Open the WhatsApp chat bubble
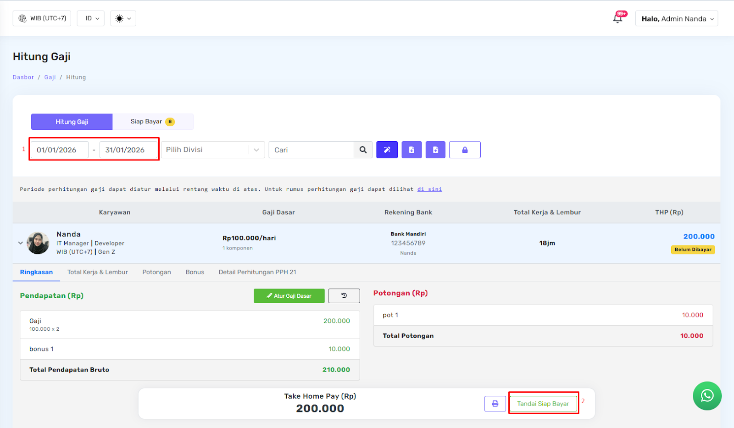Screen dimensions: 734x428 (707, 395)
